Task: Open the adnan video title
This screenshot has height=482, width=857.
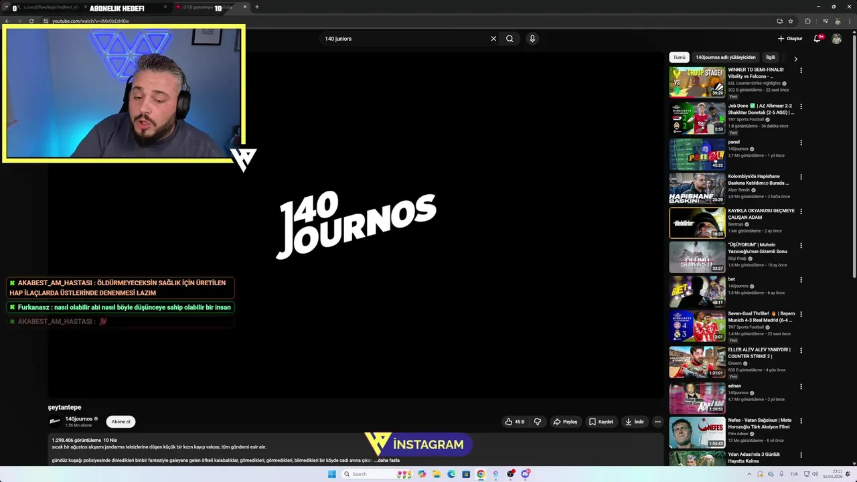Action: click(x=734, y=386)
